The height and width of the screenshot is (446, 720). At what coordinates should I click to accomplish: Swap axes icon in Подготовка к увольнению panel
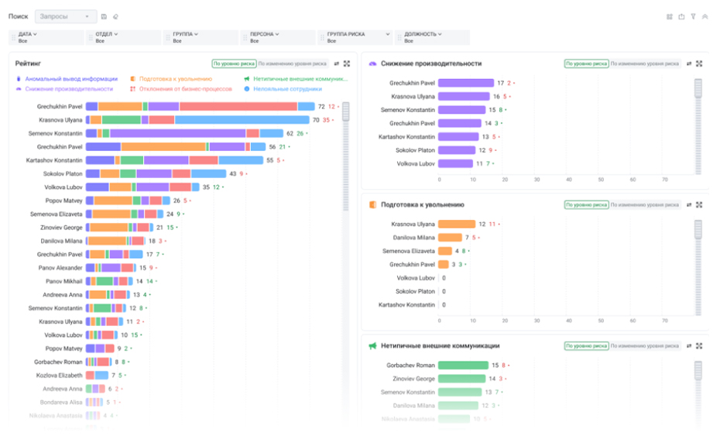(x=689, y=205)
